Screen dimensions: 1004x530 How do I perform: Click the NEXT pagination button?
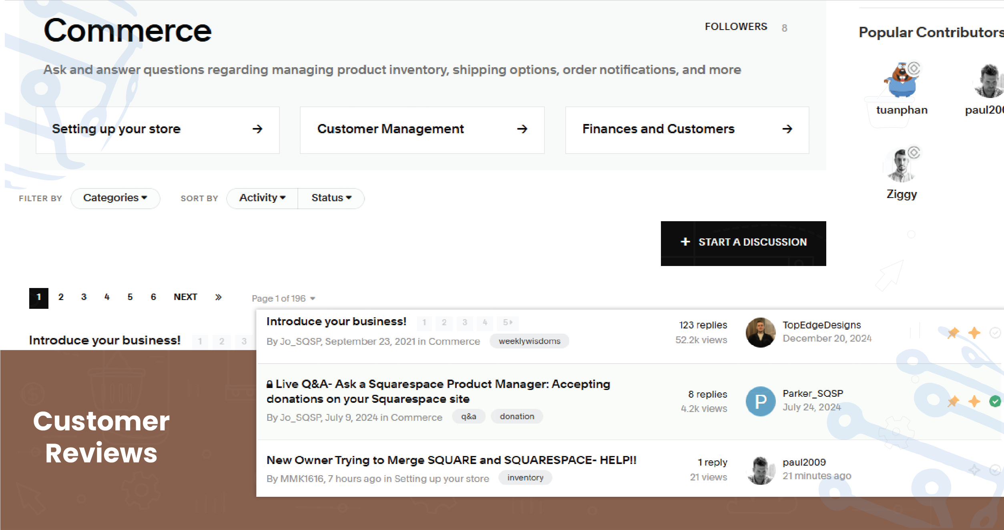point(186,297)
